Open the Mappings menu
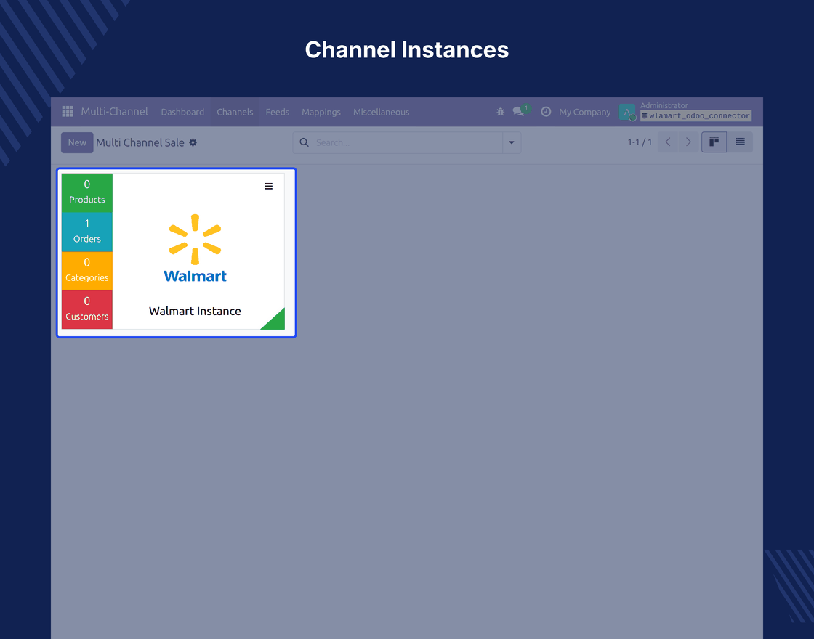 321,112
